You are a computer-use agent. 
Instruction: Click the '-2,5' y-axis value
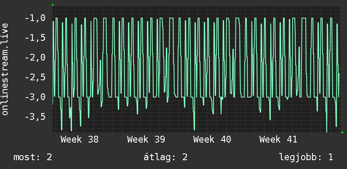click(35, 77)
